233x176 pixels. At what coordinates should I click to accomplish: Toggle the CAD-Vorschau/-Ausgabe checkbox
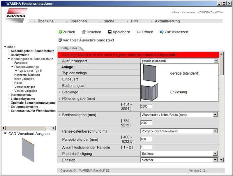pyautogui.click(x=5, y=134)
